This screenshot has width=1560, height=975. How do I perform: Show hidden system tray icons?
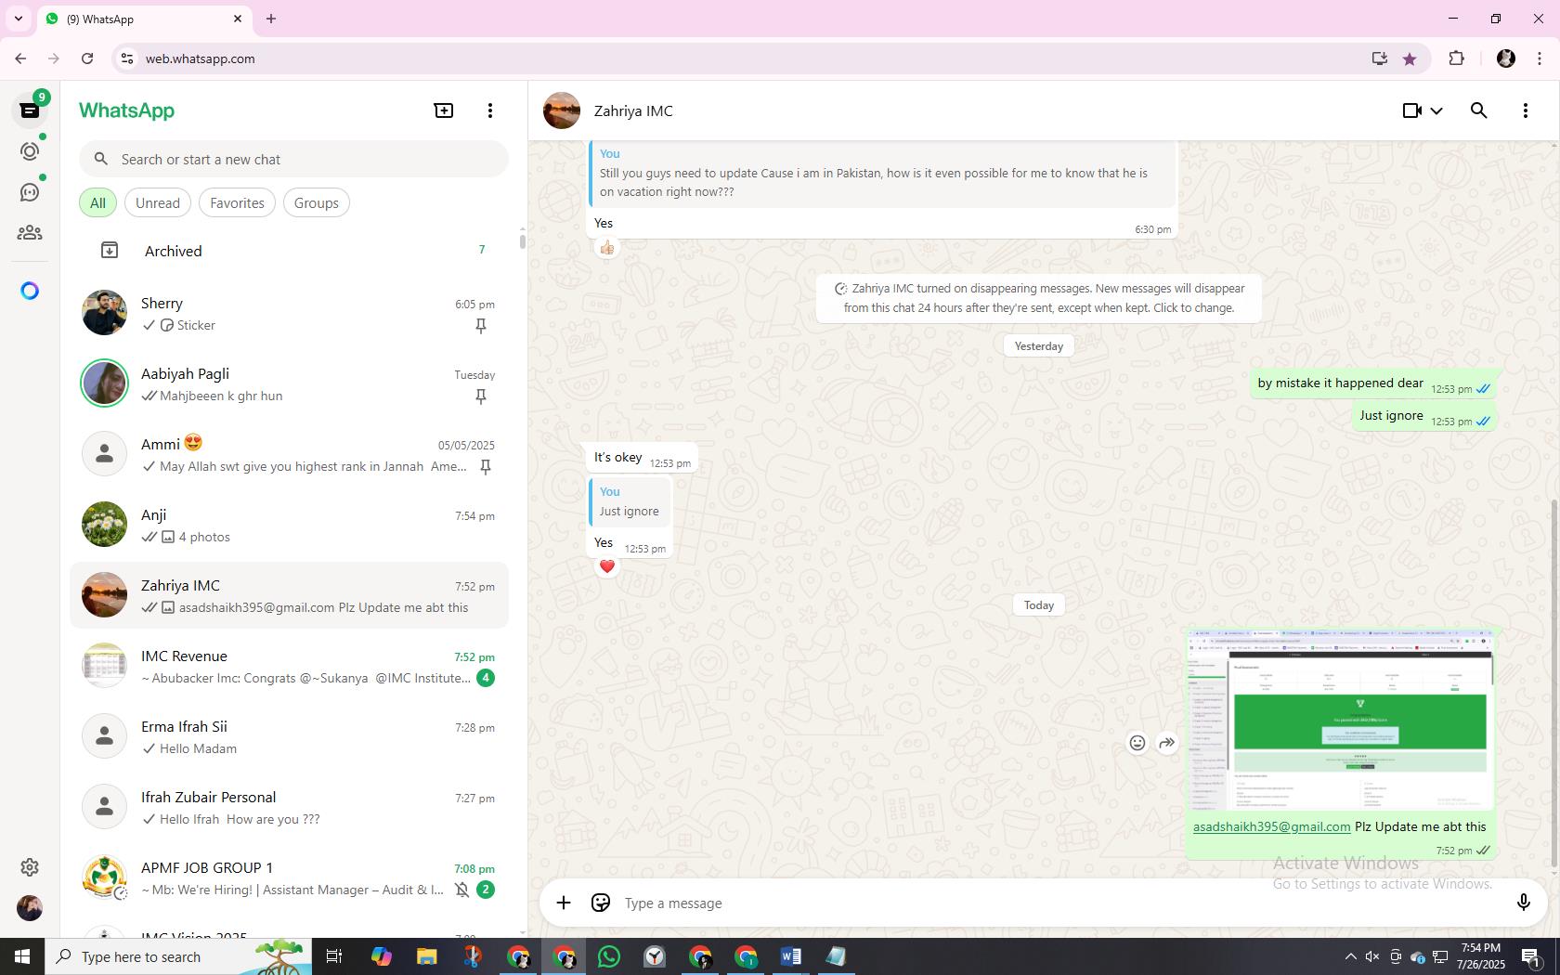point(1350,956)
